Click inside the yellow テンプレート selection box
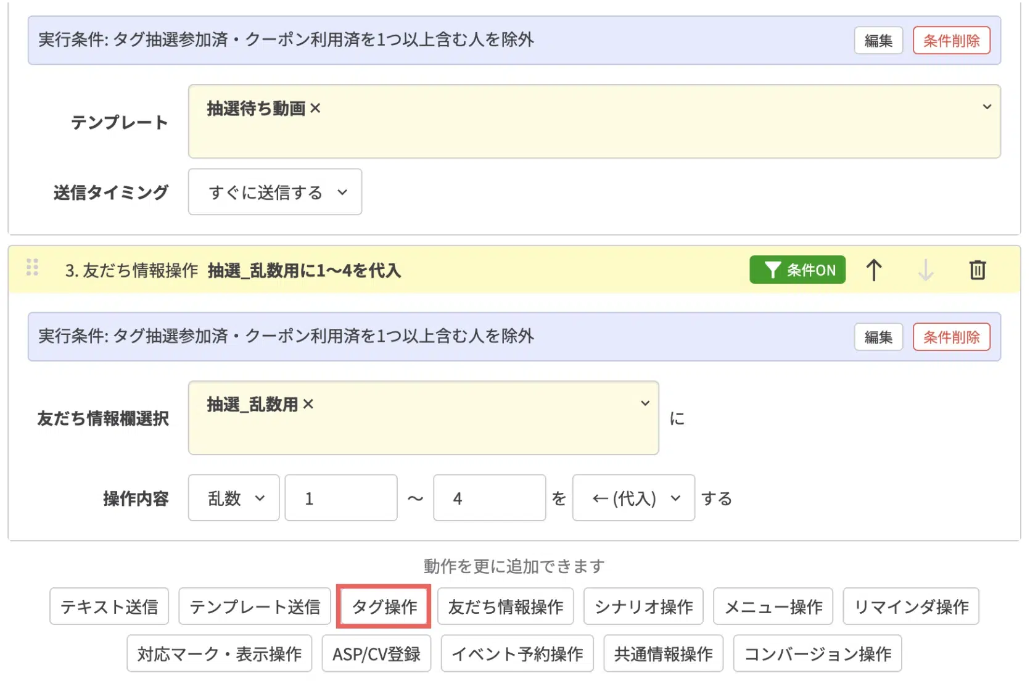The width and height of the screenshot is (1030, 686). pos(594,122)
